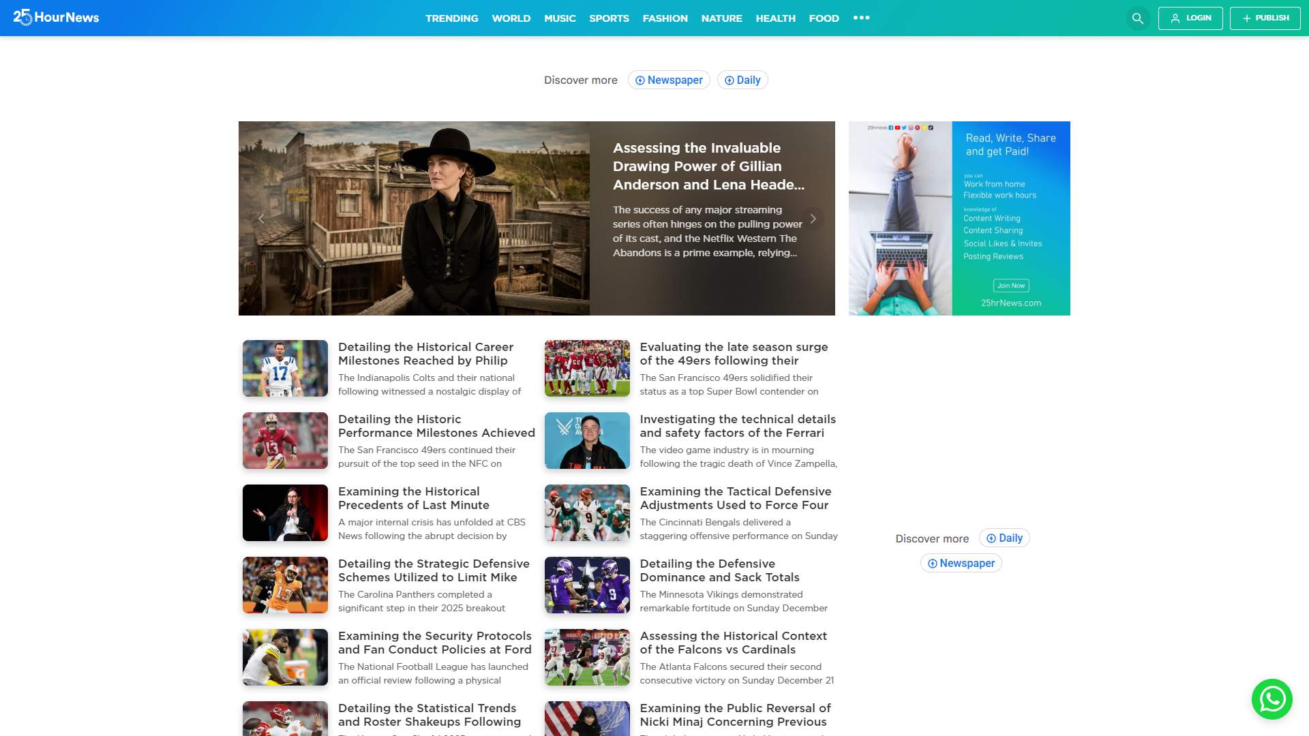Click the TikTok icon in the ad banner
This screenshot has height=736, width=1309.
(931, 128)
